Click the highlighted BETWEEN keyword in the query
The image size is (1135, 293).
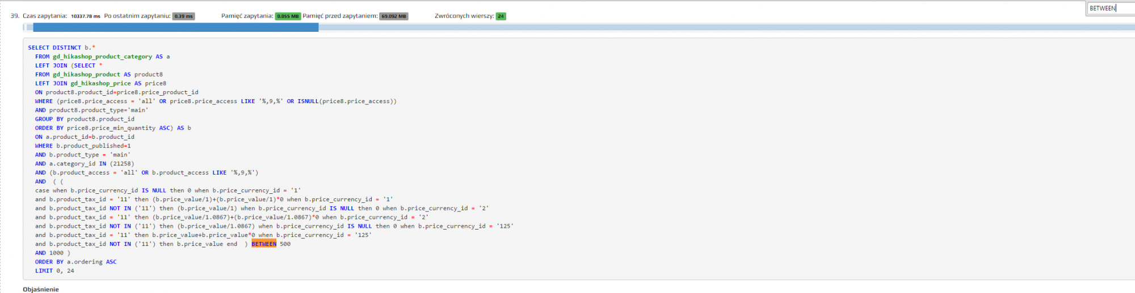(x=264, y=244)
